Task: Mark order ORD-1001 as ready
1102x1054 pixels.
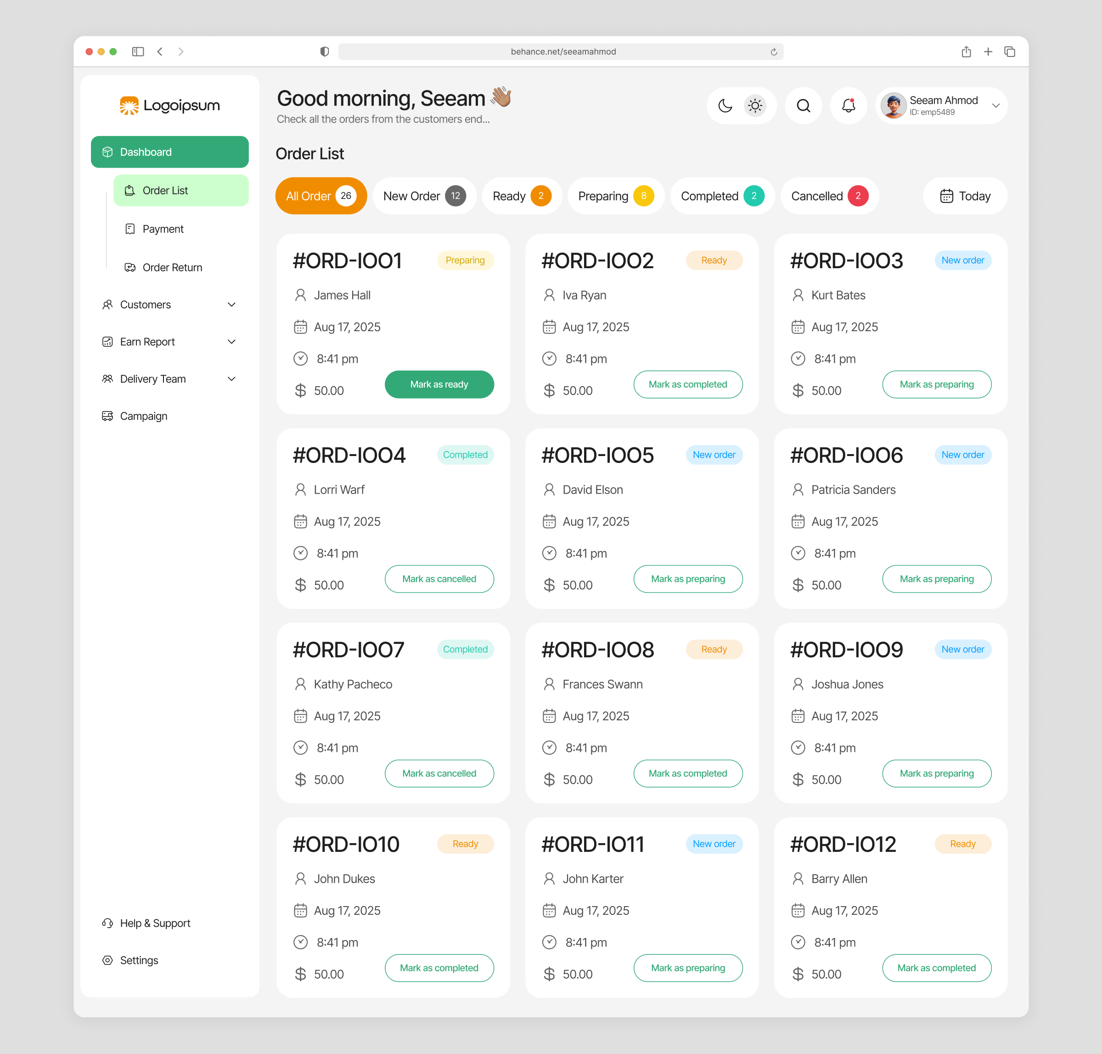Action: (x=439, y=384)
